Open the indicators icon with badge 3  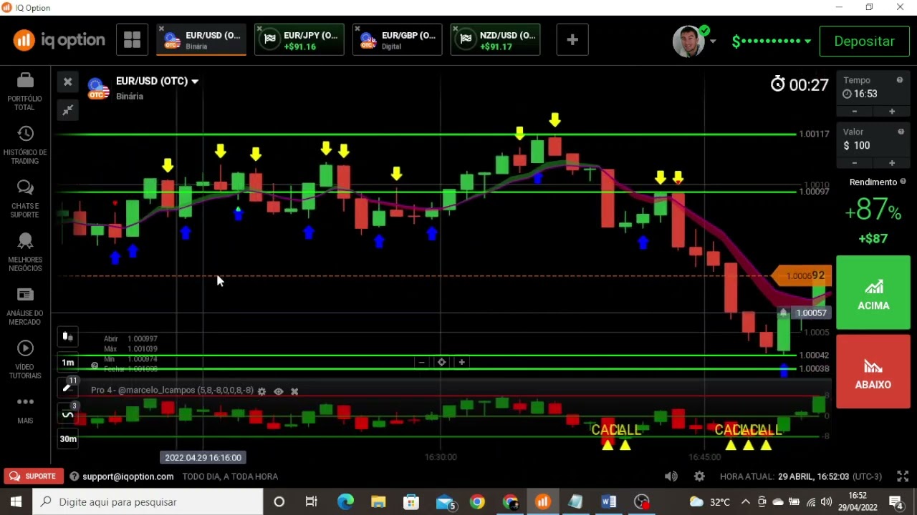(x=67, y=414)
